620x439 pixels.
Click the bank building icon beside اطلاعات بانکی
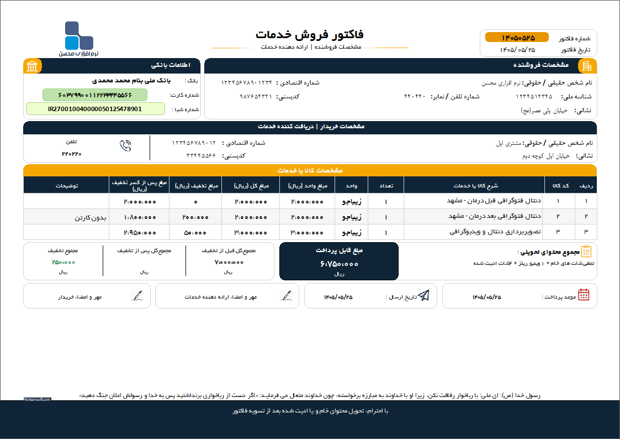(x=32, y=66)
